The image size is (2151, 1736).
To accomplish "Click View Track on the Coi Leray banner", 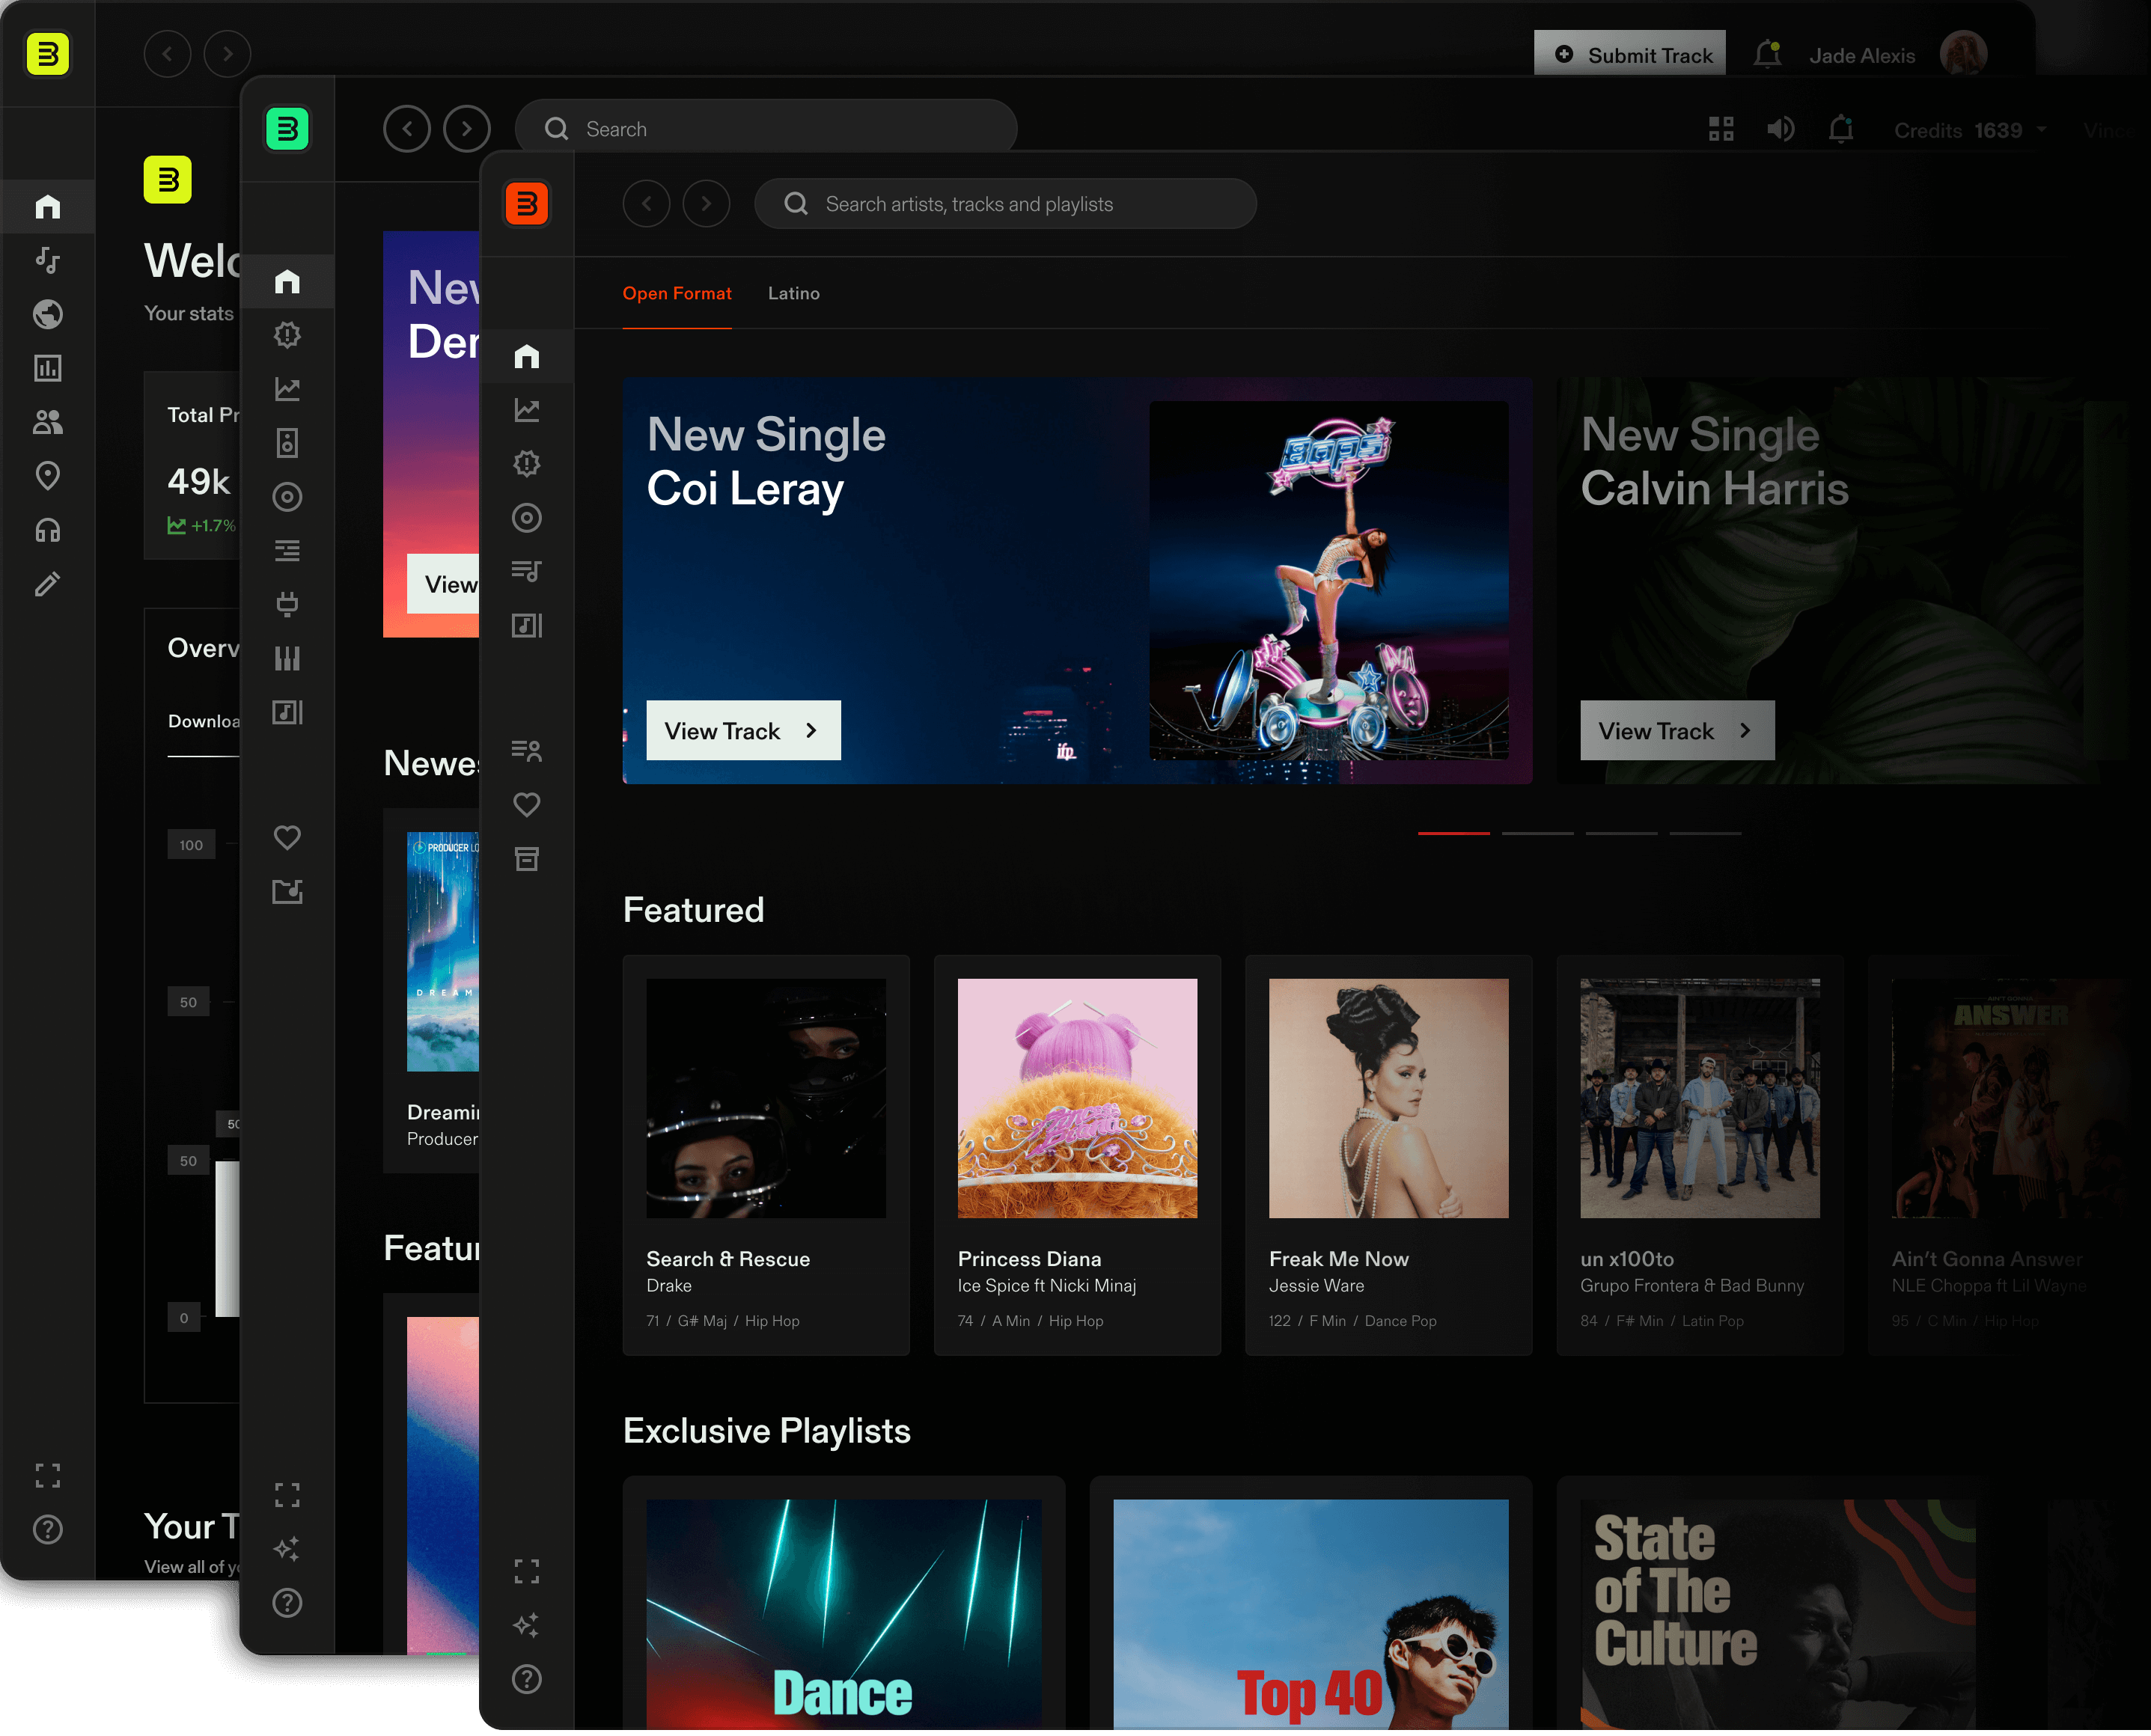I will click(x=743, y=730).
